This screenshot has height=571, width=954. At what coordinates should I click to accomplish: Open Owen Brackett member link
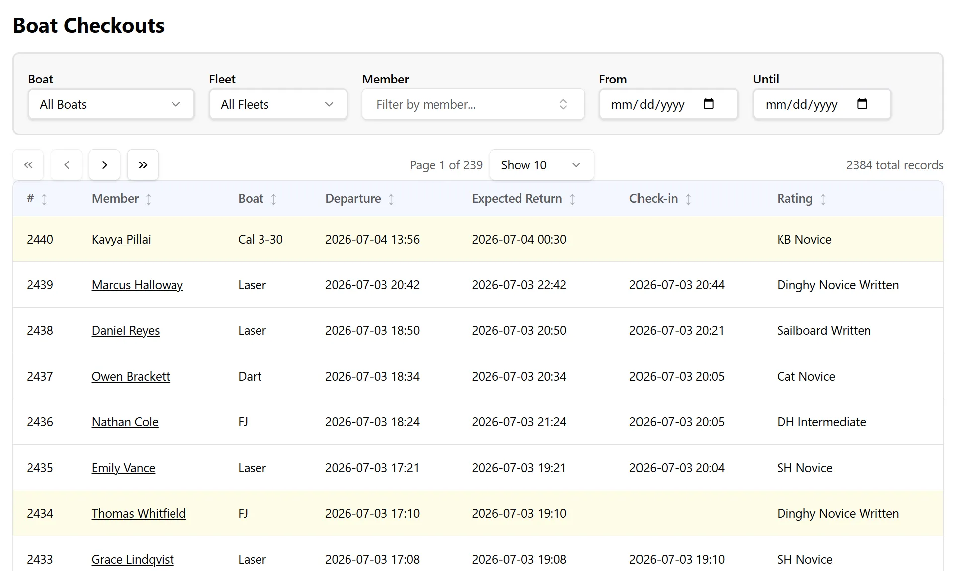(131, 377)
